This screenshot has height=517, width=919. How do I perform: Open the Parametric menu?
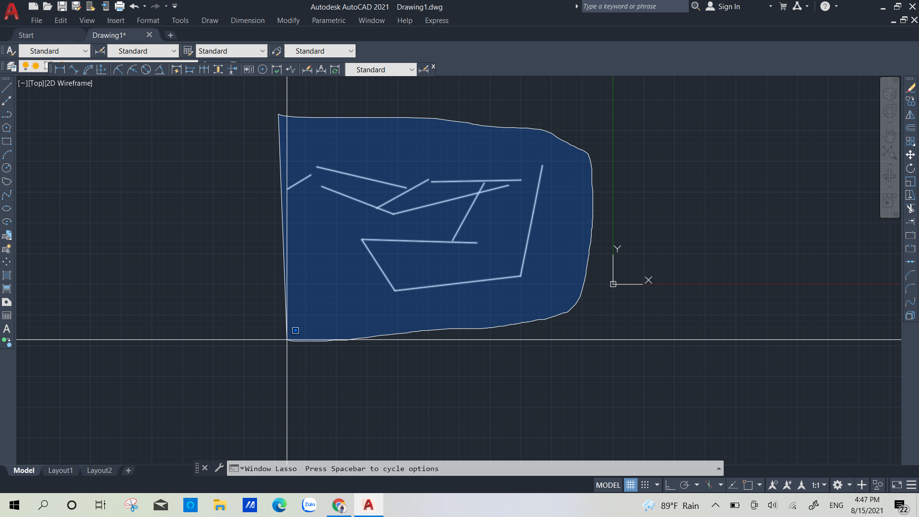tap(329, 21)
